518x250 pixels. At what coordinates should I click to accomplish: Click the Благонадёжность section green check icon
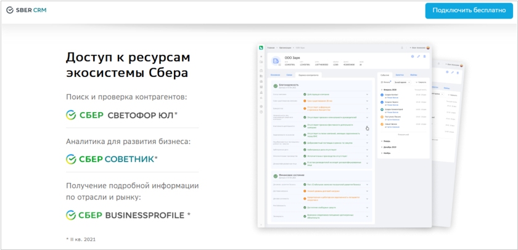tap(275, 86)
